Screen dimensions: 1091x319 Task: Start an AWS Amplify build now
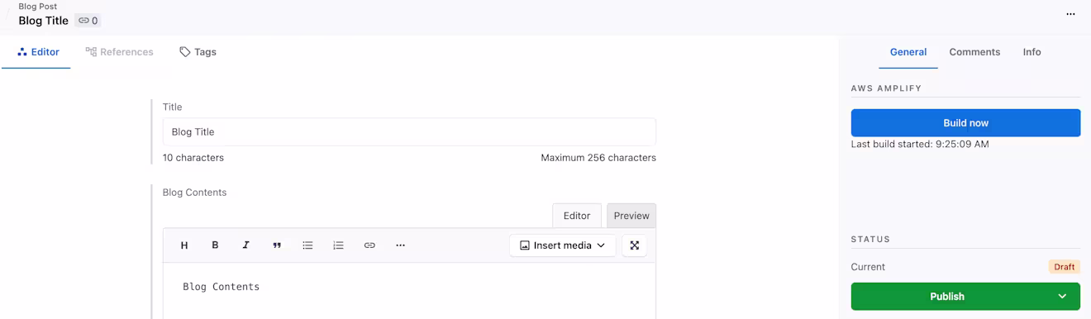[x=965, y=123]
